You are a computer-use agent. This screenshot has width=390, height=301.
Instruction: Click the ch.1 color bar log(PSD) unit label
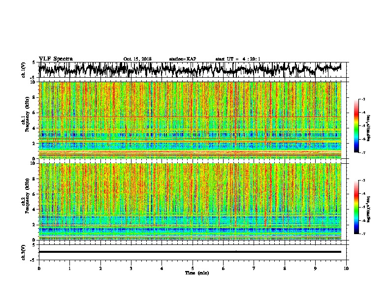(x=368, y=128)
